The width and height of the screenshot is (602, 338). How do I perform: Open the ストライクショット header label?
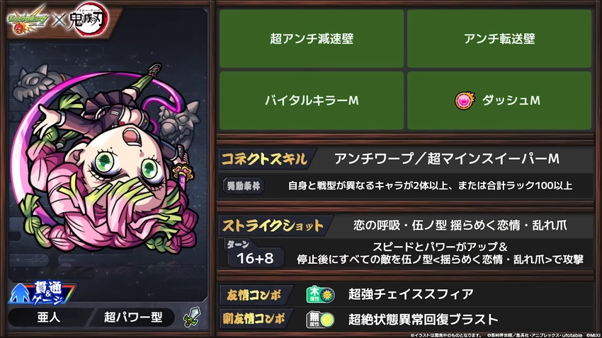(273, 226)
